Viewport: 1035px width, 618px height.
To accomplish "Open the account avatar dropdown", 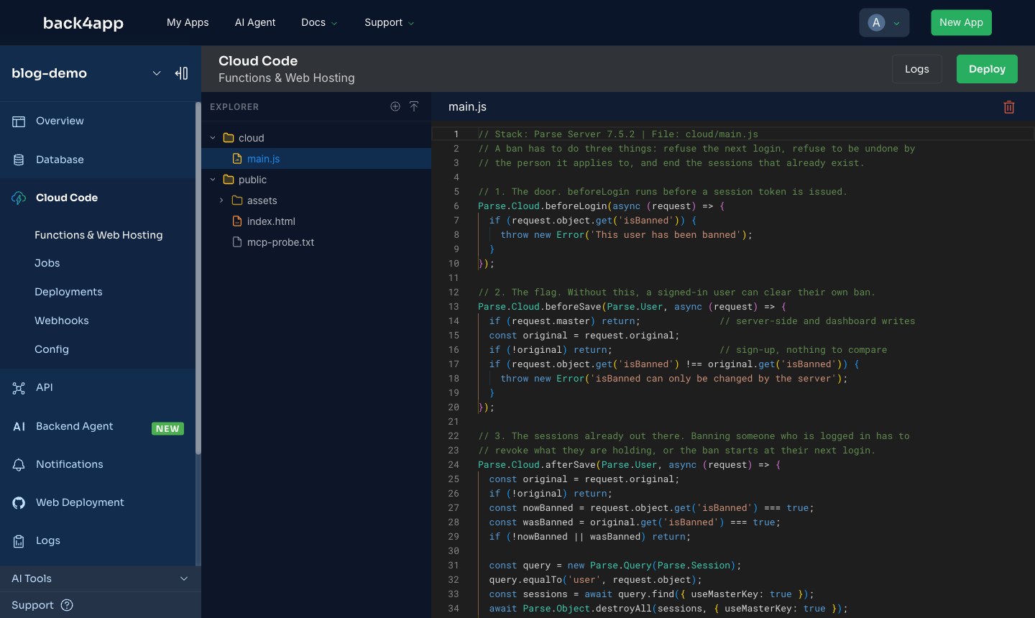I will tap(884, 22).
